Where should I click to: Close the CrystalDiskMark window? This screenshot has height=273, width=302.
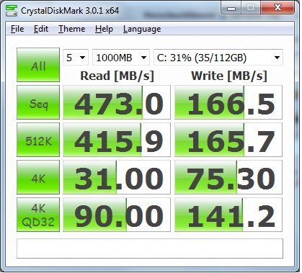277,8
